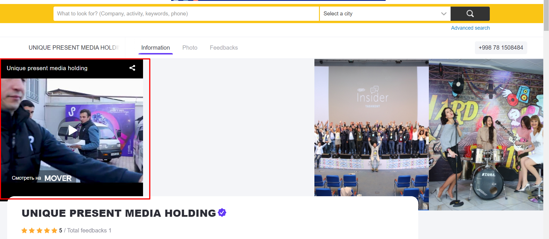Switch to the Information tab
Viewport: 549px width, 239px height.
tap(156, 48)
